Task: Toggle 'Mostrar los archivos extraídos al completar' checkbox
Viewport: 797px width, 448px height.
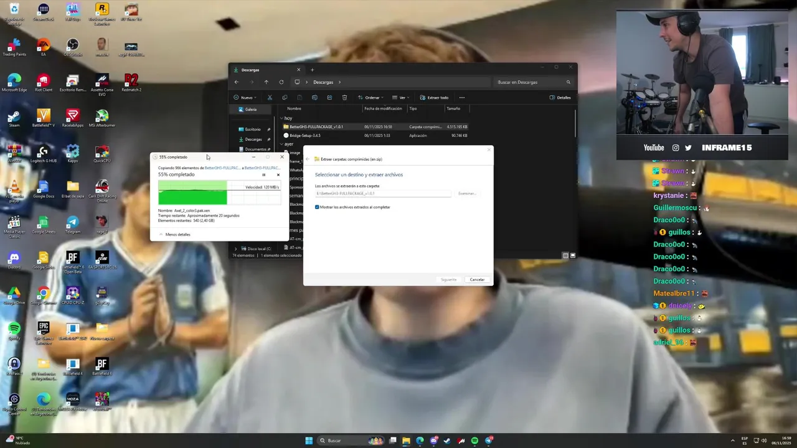Action: (x=317, y=207)
